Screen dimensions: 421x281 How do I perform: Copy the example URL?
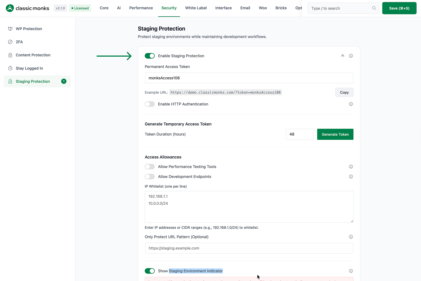344,92
